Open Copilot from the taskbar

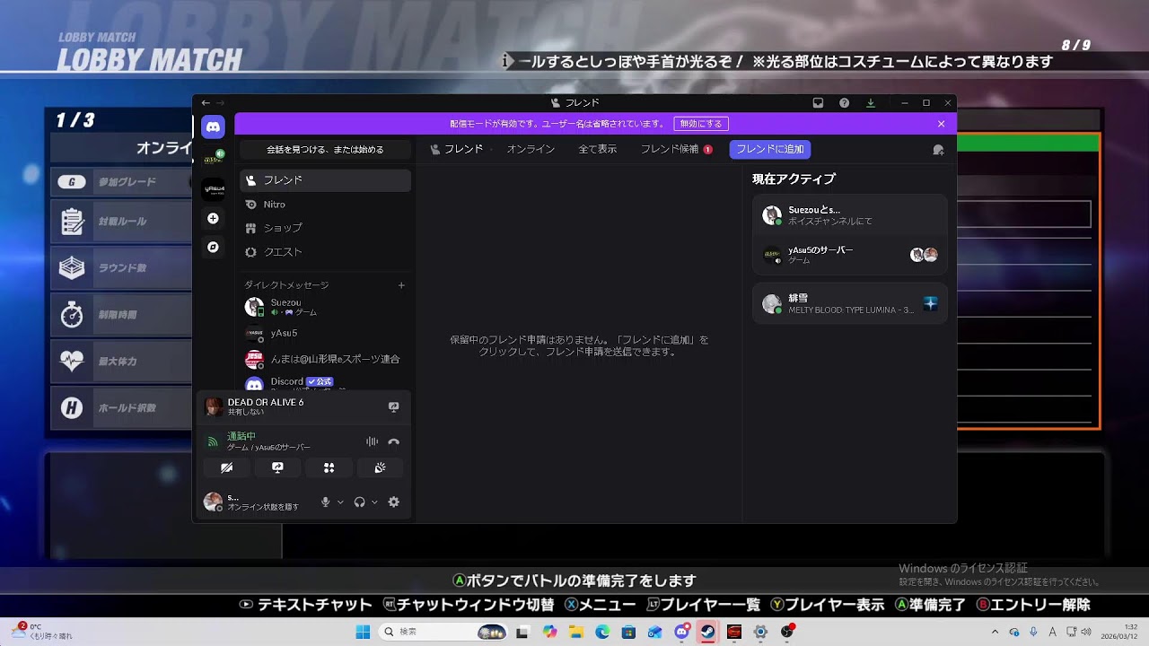(x=549, y=632)
